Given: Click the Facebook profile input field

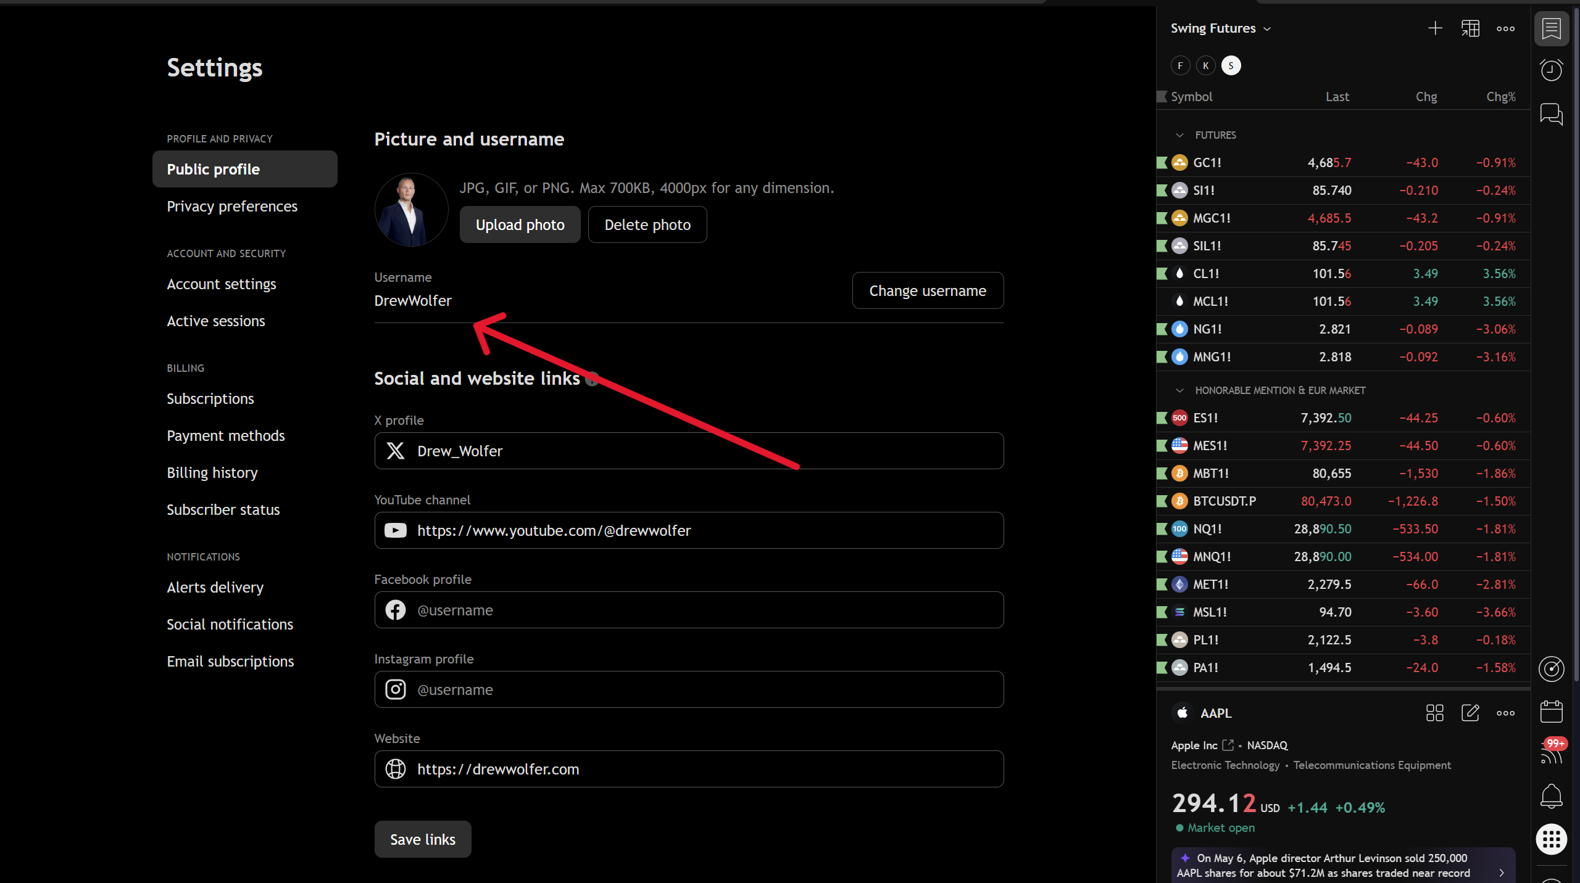Looking at the screenshot, I should pyautogui.click(x=689, y=610).
